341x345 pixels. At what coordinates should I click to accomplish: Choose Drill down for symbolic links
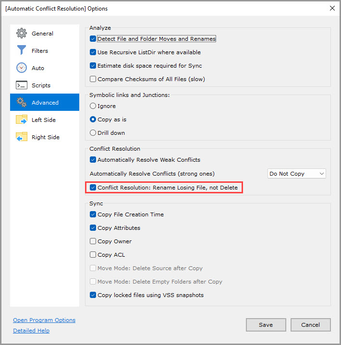(93, 133)
